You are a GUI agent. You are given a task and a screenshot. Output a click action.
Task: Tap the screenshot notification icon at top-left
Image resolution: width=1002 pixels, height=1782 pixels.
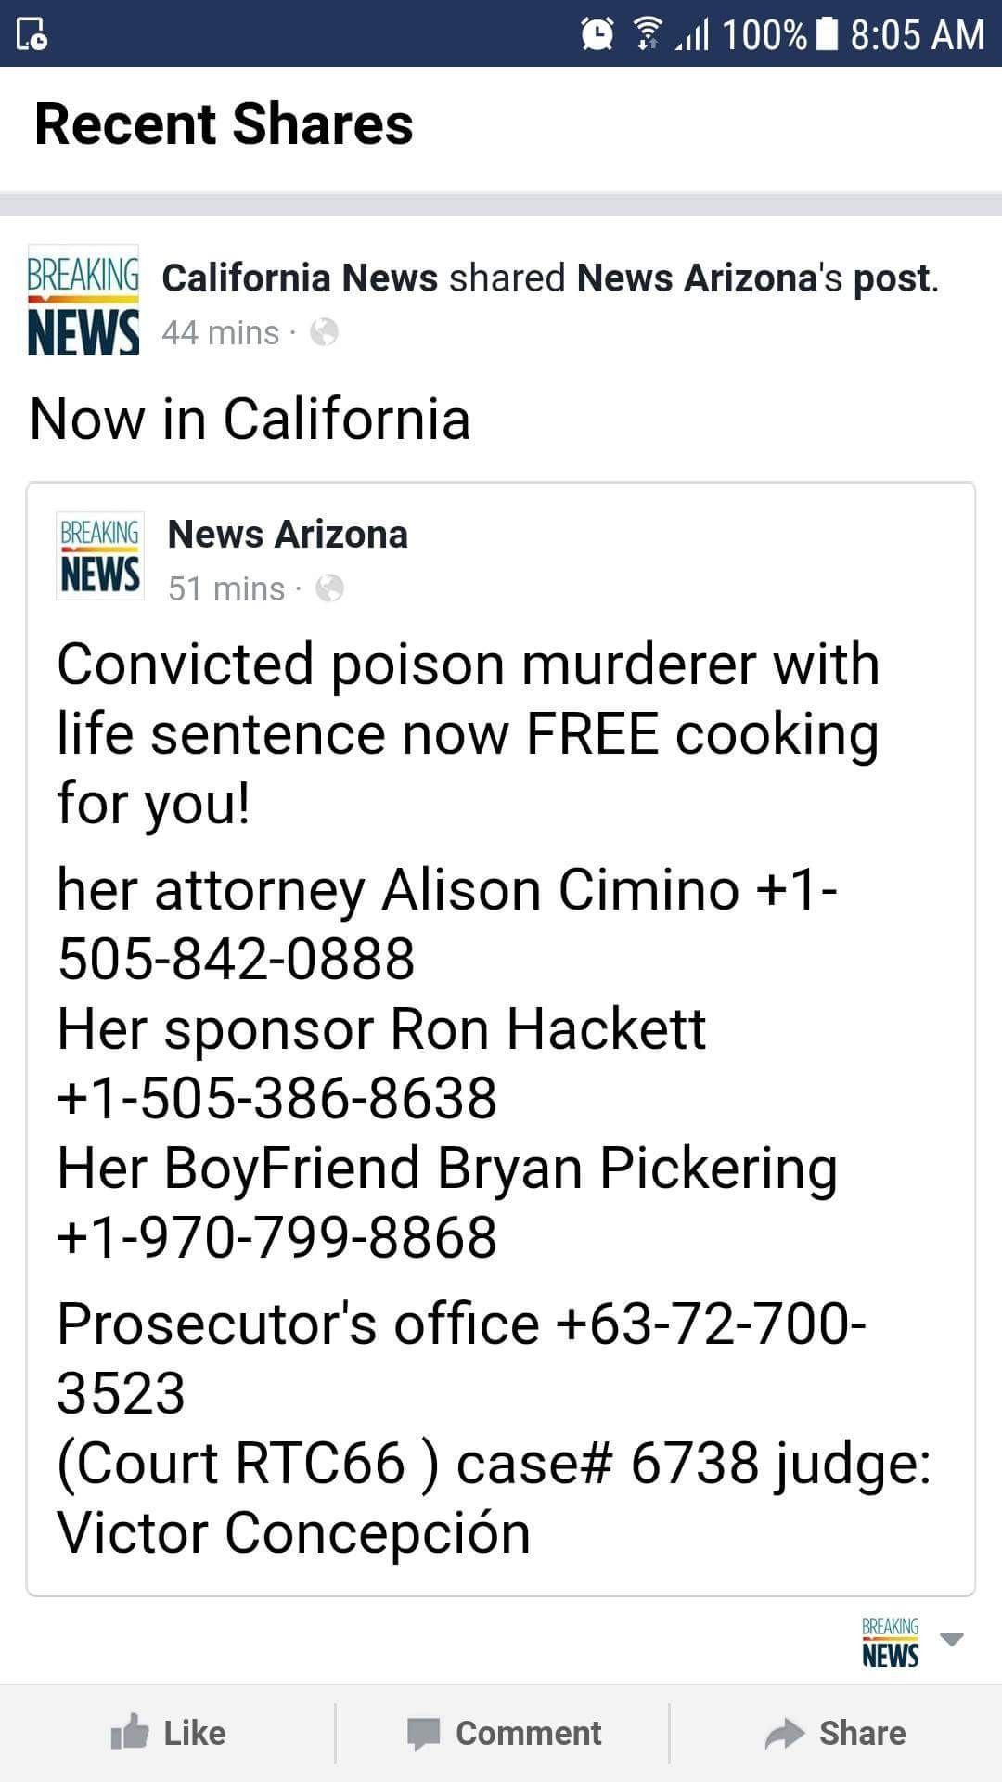[x=32, y=34]
